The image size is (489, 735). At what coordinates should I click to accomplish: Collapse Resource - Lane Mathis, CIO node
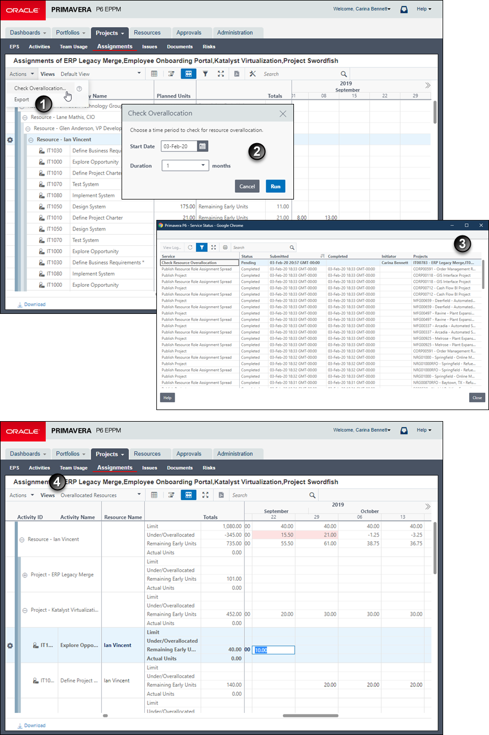(x=24, y=117)
